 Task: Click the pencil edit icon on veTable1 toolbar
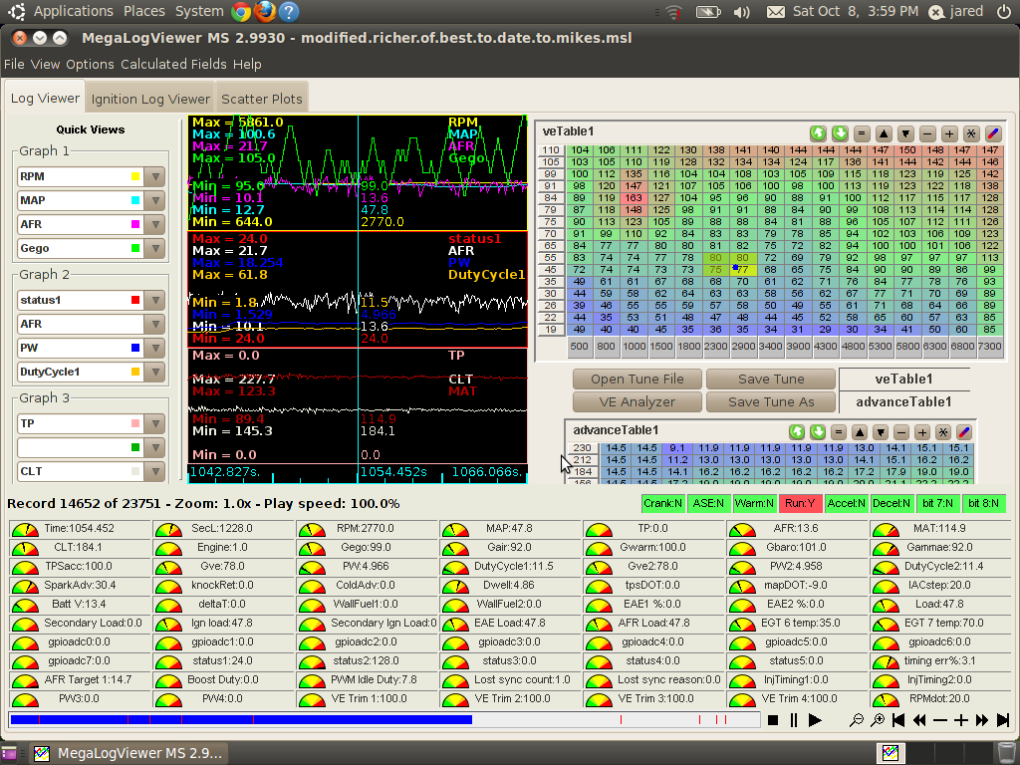(993, 133)
